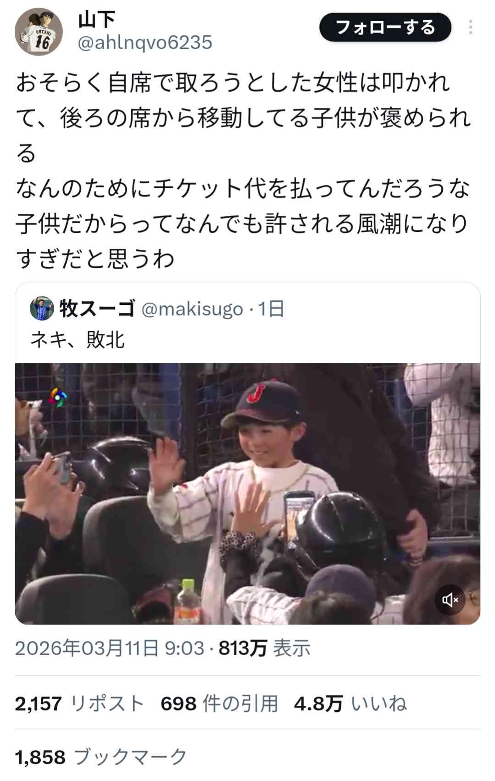Open the @makisugo handle in quoted post
The image size is (495, 781).
tap(192, 309)
